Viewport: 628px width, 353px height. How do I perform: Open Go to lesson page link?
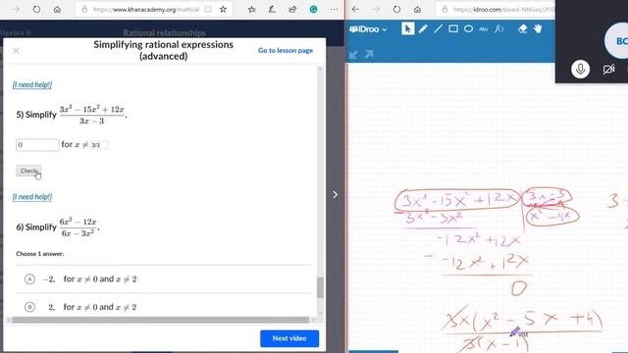(x=286, y=50)
